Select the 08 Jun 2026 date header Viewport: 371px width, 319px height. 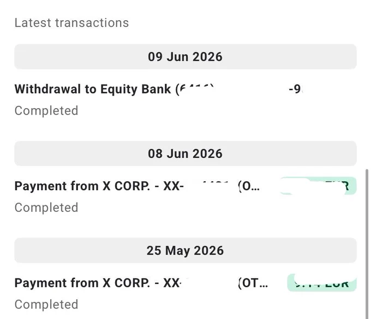(x=185, y=153)
